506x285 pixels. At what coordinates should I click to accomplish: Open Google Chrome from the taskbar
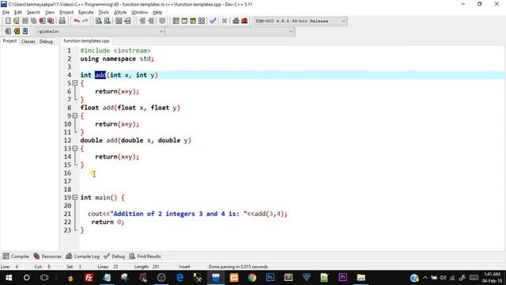pos(252,278)
